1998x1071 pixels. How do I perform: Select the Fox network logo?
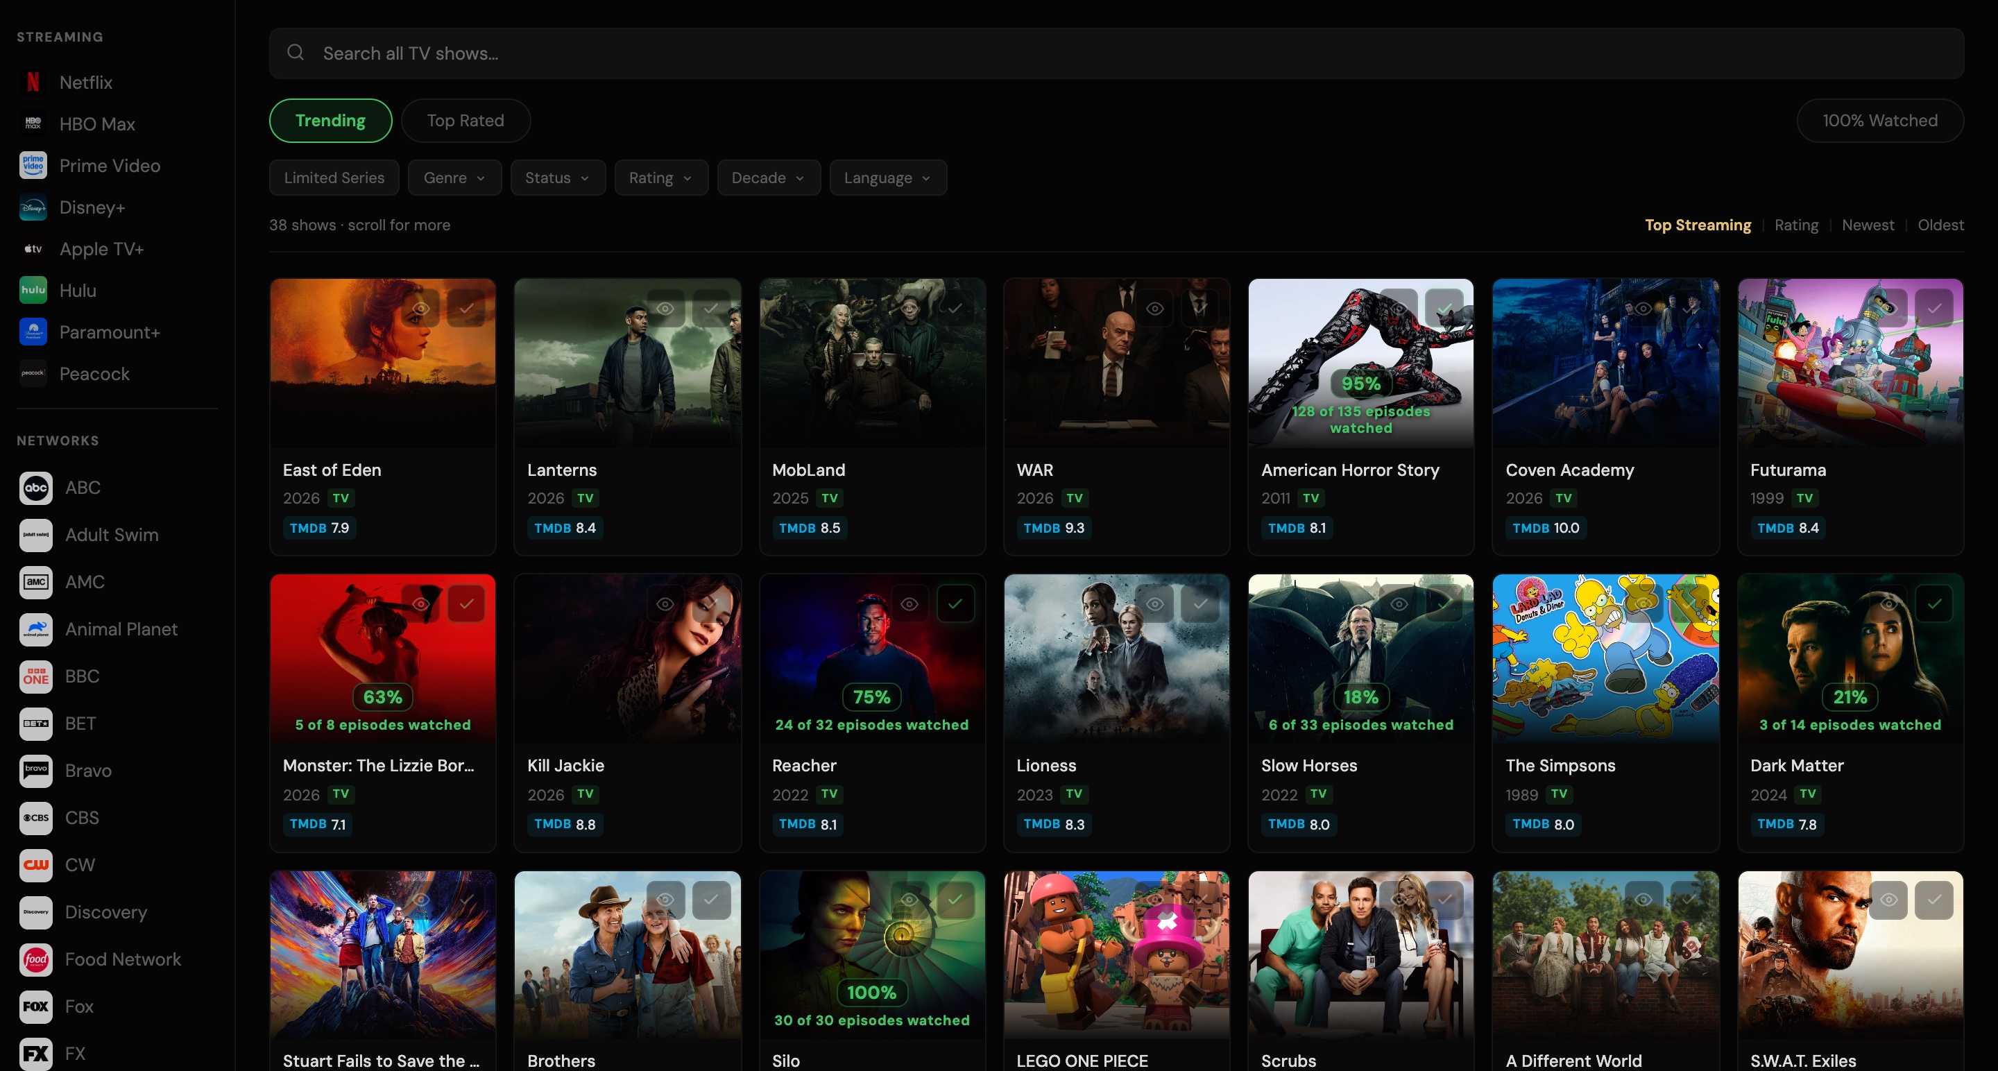[35, 1006]
